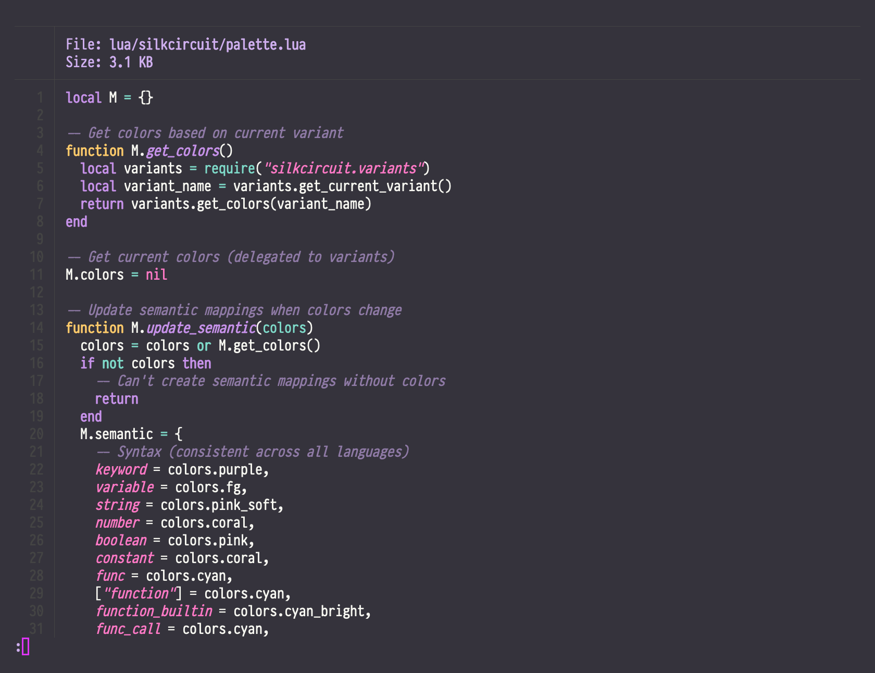
Task: Click 'variable = colors.fg,' line
Action: coord(171,488)
